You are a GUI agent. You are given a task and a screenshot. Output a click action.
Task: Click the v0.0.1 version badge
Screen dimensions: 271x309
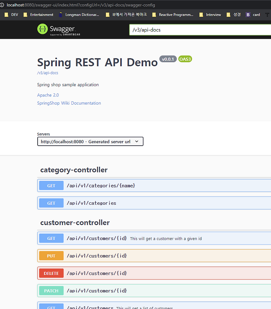click(x=168, y=59)
